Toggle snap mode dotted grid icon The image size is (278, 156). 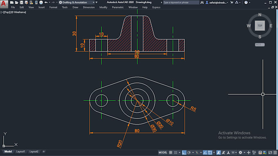tap(175, 152)
